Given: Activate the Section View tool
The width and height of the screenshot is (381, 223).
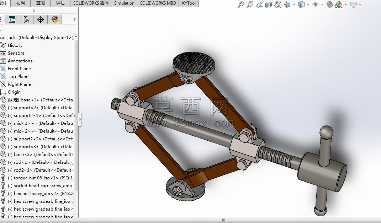Looking at the screenshot, I should (269, 5).
